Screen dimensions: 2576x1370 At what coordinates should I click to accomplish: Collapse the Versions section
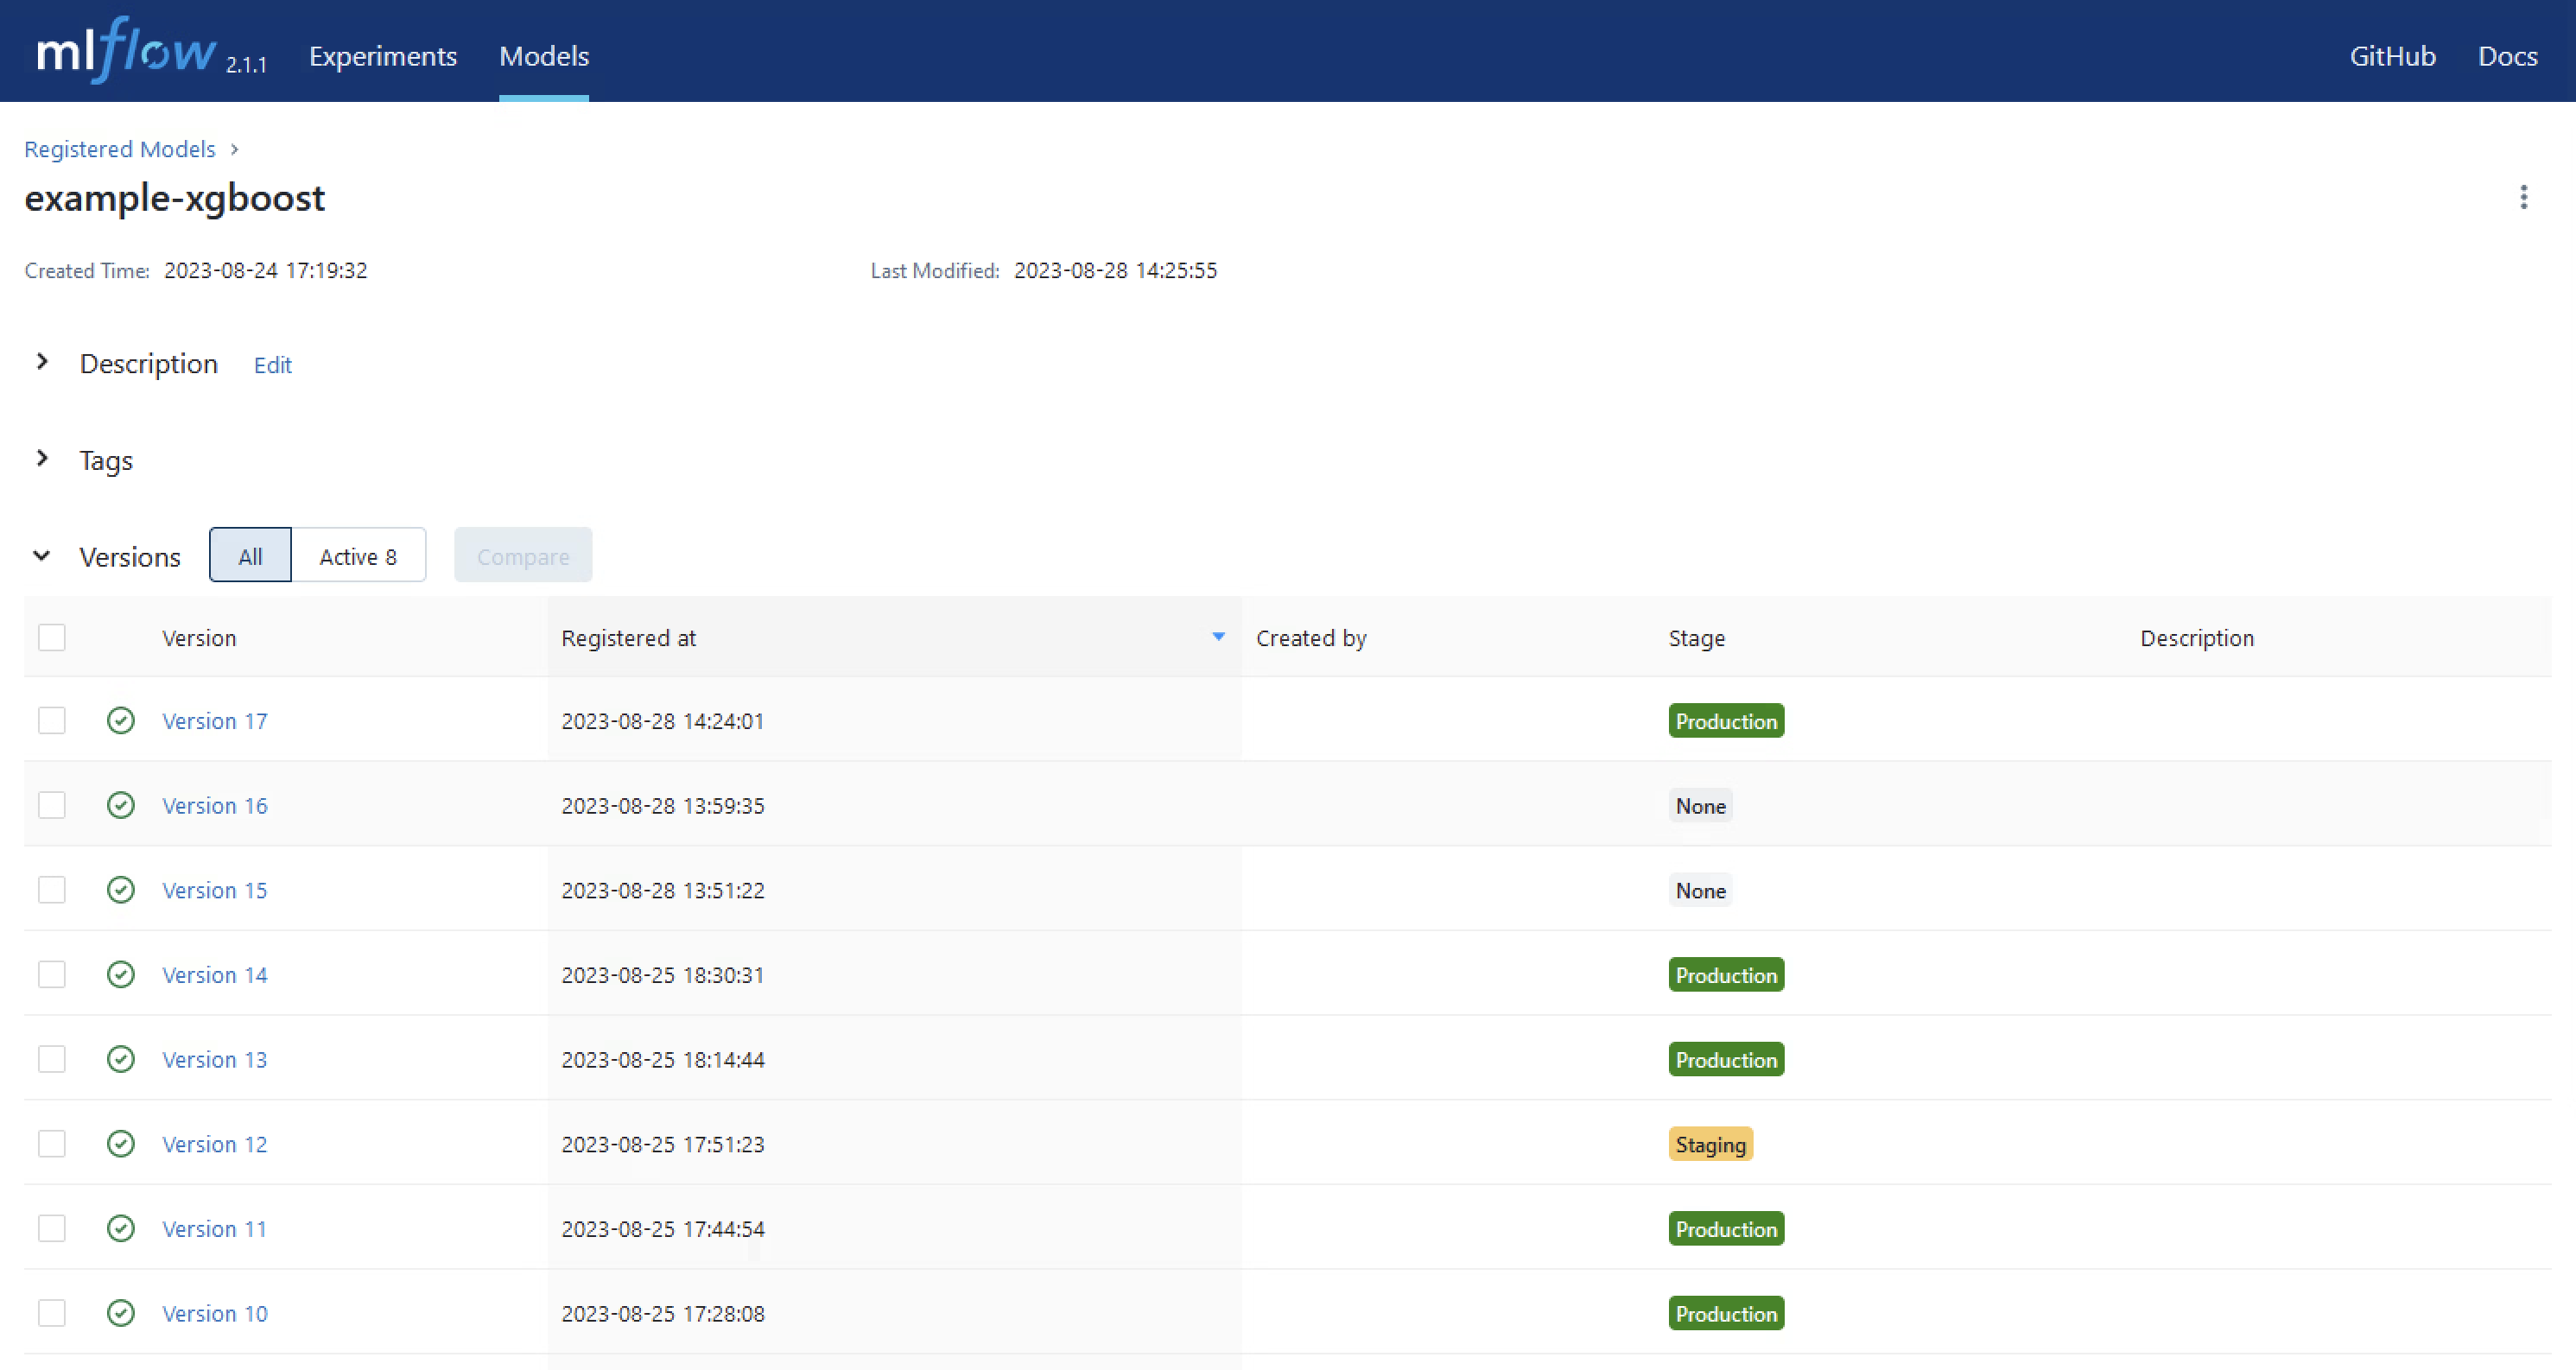(x=42, y=555)
